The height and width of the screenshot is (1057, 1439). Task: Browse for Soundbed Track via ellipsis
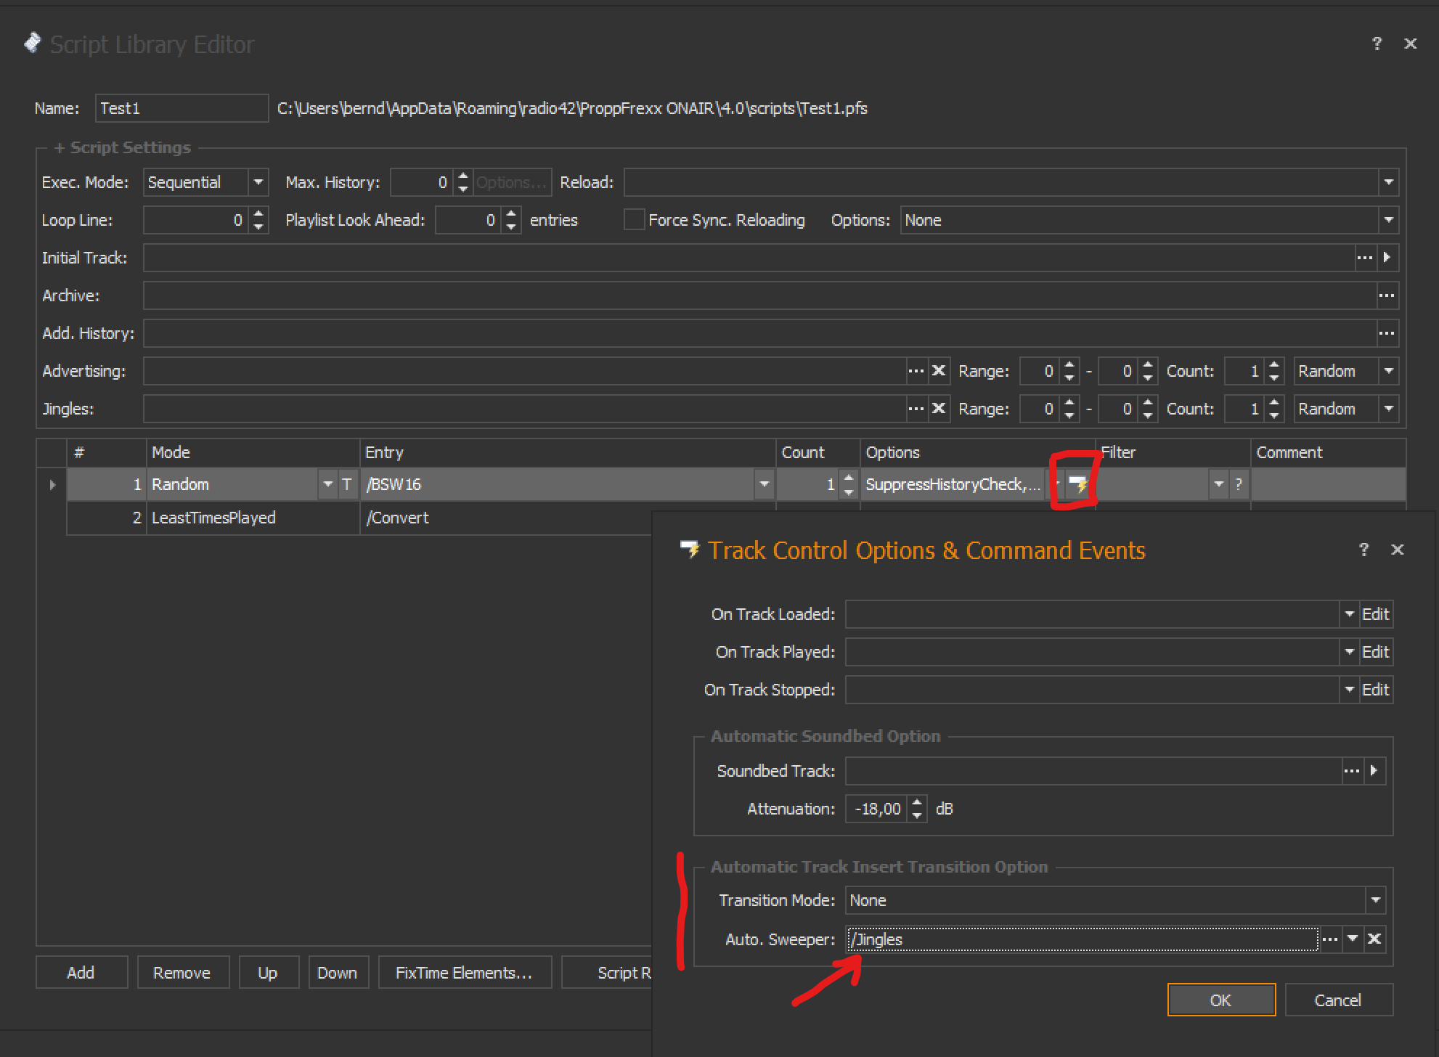coord(1351,771)
